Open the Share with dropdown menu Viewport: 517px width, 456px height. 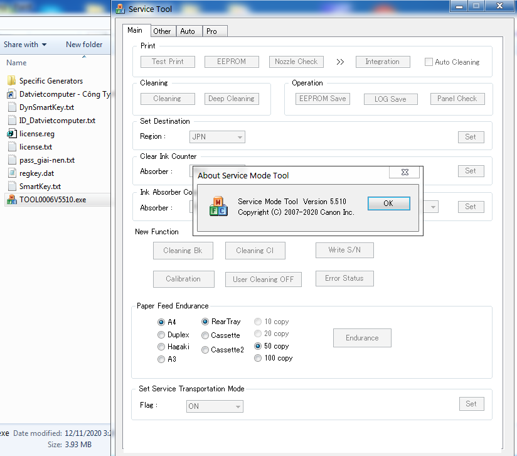(x=25, y=45)
